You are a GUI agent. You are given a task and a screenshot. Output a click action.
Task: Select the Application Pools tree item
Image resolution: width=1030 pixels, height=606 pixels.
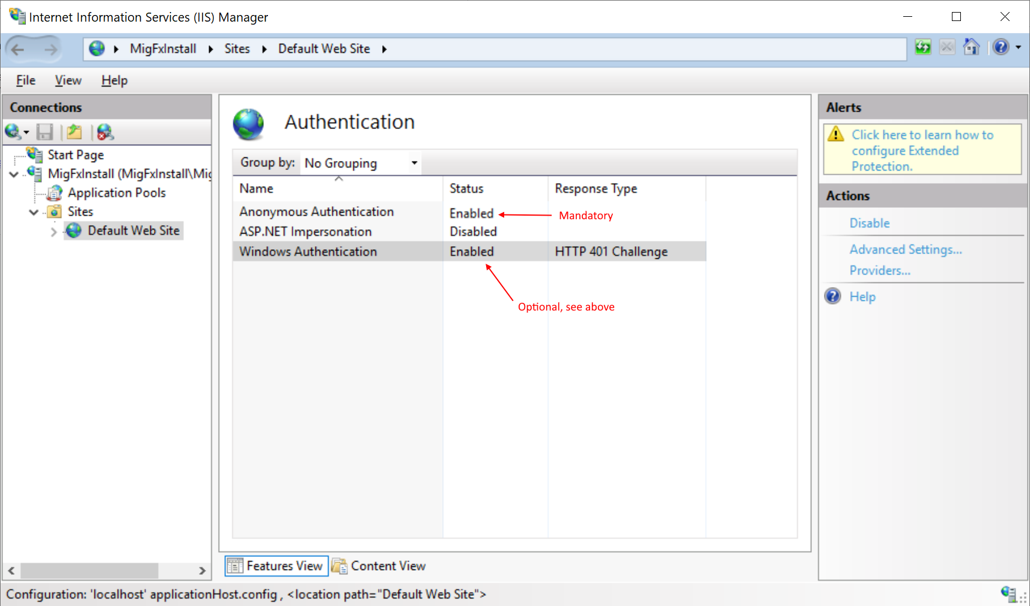point(116,192)
